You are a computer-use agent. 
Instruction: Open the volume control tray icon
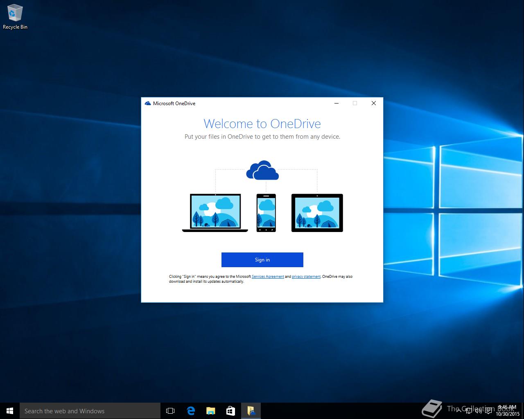(479, 411)
